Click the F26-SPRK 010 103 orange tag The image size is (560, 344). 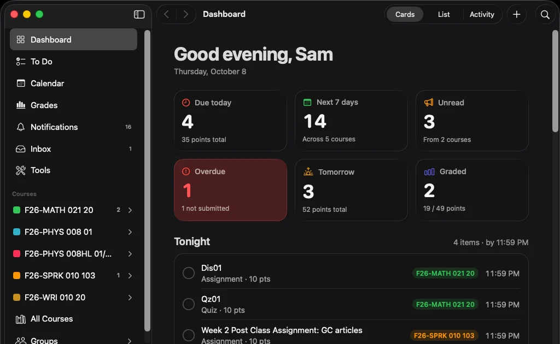click(444, 335)
